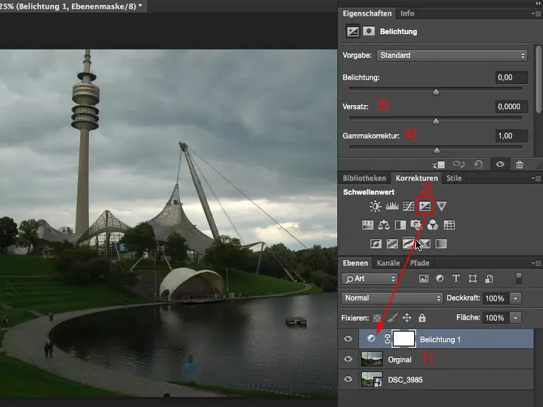The image size is (543, 407).
Task: Click the Channel Mixer icon
Action: [x=432, y=225]
